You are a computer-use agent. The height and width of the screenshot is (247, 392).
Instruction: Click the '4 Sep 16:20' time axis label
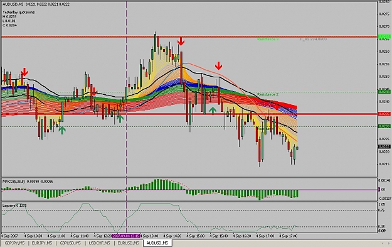pyautogui.click(x=242, y=236)
